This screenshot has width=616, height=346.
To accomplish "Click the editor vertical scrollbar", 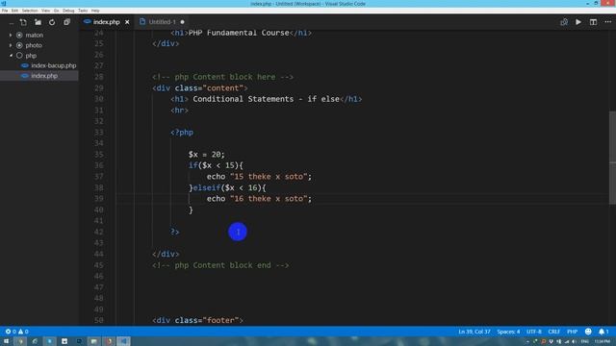I will (x=612, y=157).
